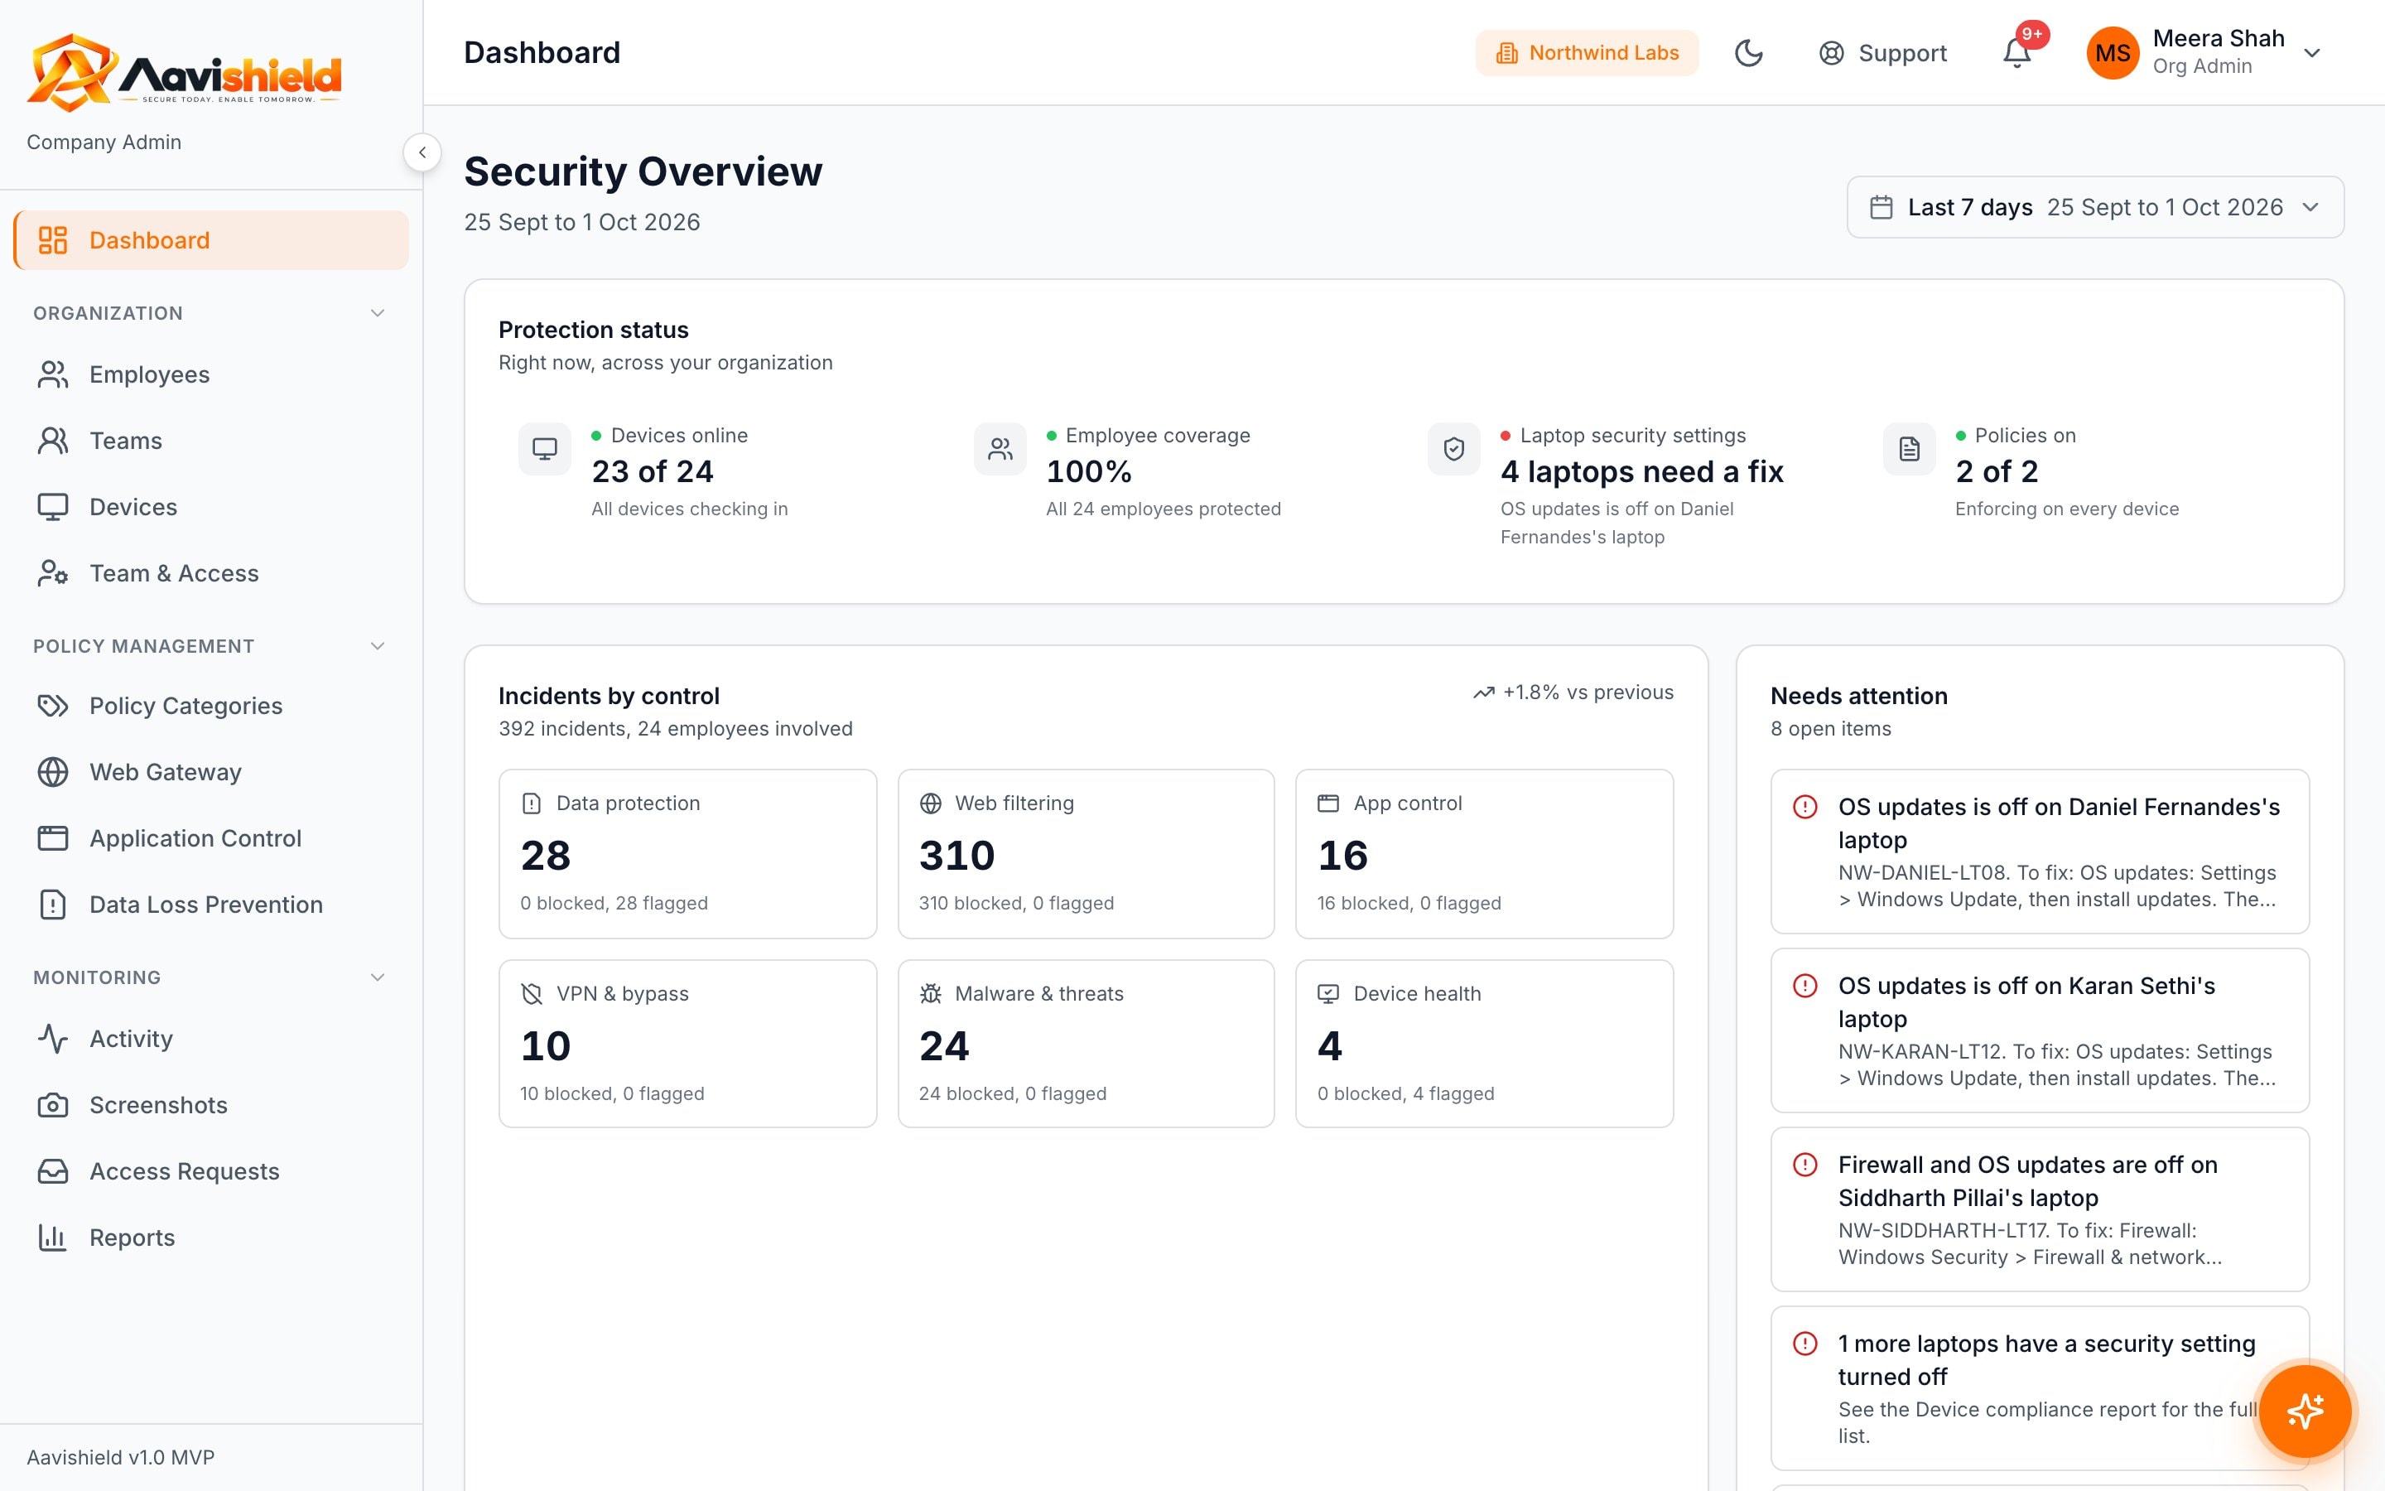Open Siddharth Pillai's firewall alert

pos(2040,1210)
